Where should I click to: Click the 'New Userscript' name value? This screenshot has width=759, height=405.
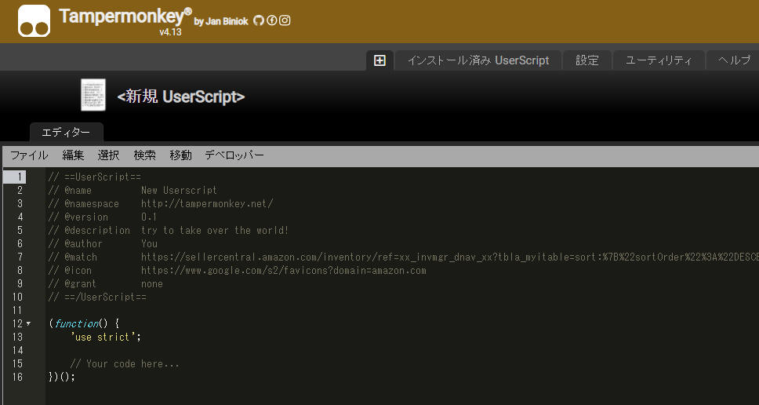[x=179, y=191]
